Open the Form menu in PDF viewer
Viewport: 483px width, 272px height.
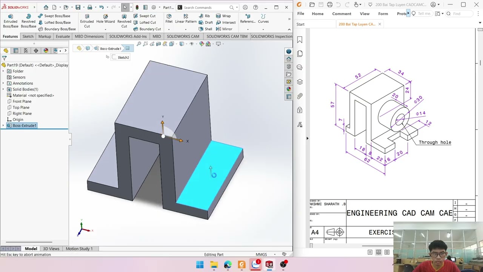(x=383, y=14)
